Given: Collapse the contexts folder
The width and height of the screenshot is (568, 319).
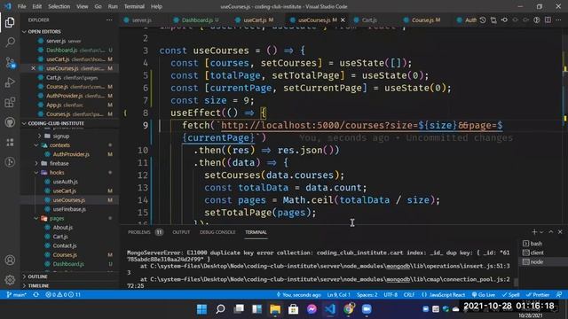Looking at the screenshot, I should pos(59,145).
